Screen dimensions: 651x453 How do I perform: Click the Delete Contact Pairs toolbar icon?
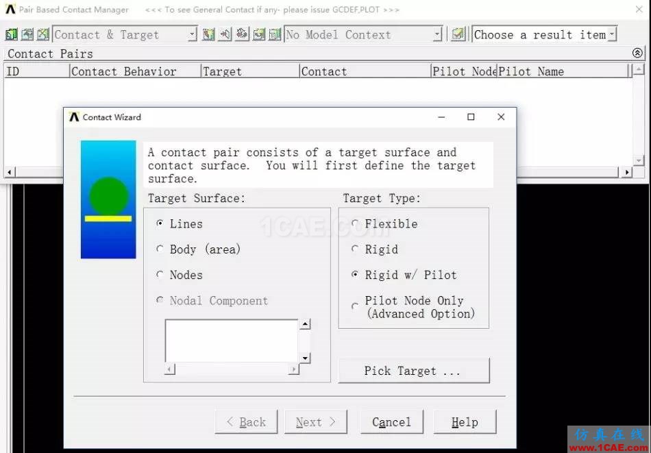click(42, 34)
